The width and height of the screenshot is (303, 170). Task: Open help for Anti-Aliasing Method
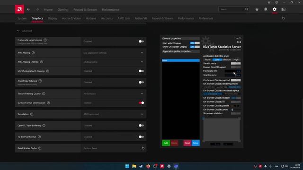(x=42, y=62)
